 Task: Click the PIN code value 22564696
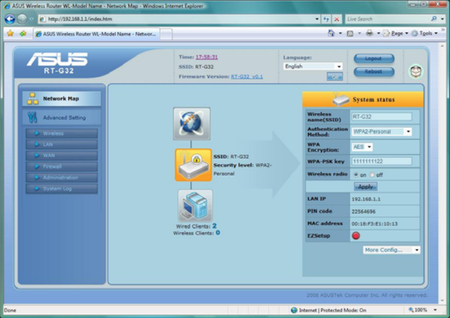pos(363,212)
